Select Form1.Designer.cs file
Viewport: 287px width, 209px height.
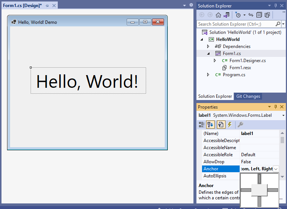247,61
